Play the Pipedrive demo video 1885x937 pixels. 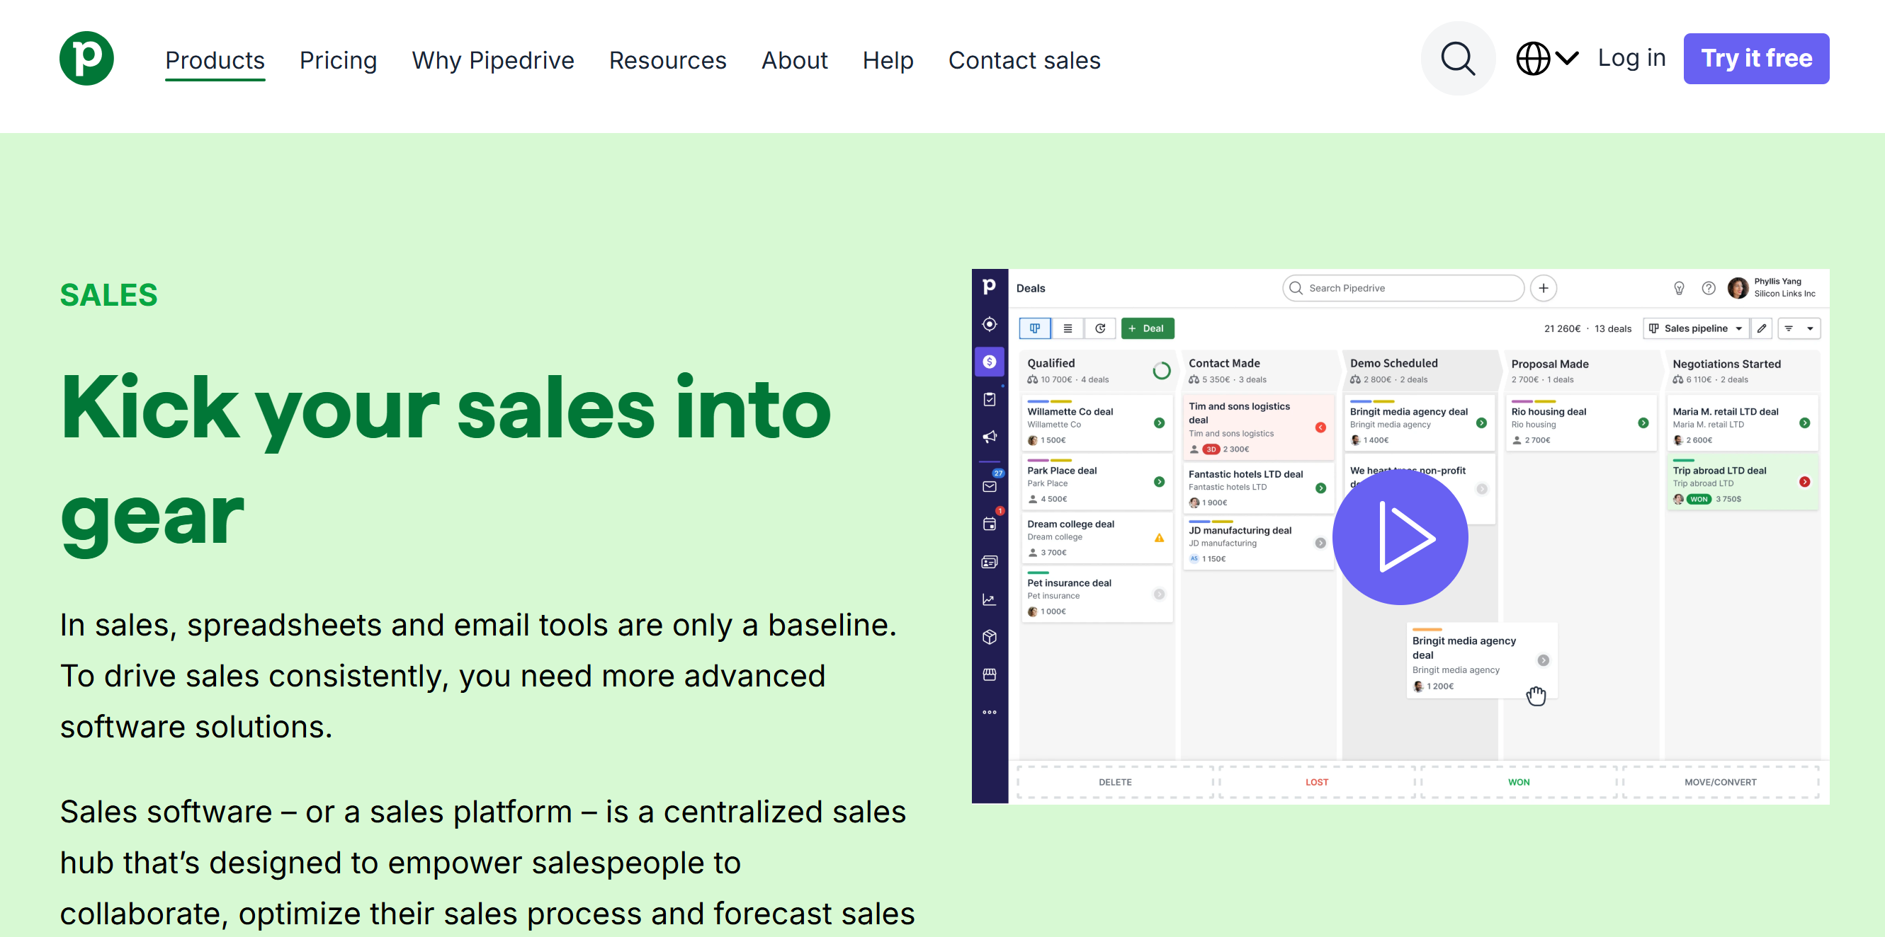pyautogui.click(x=1399, y=537)
